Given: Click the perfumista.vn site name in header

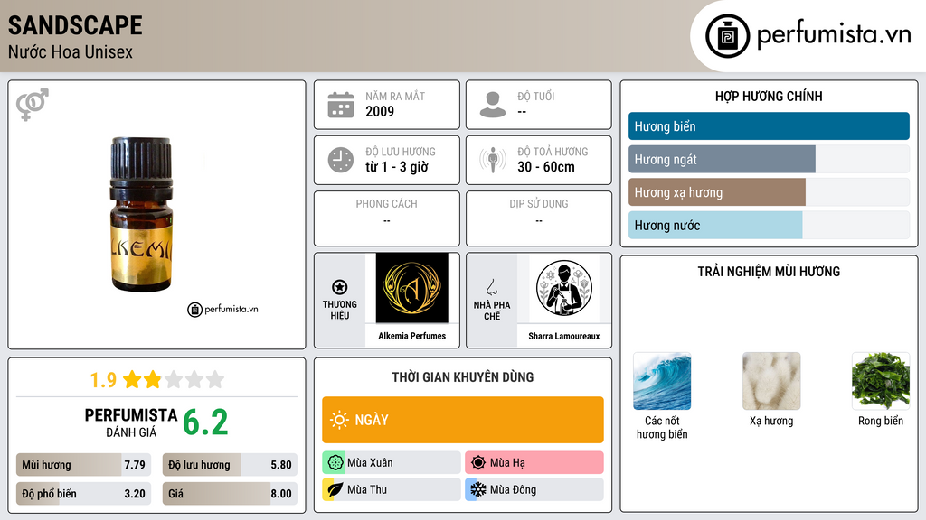Looking at the screenshot, I should (834, 33).
